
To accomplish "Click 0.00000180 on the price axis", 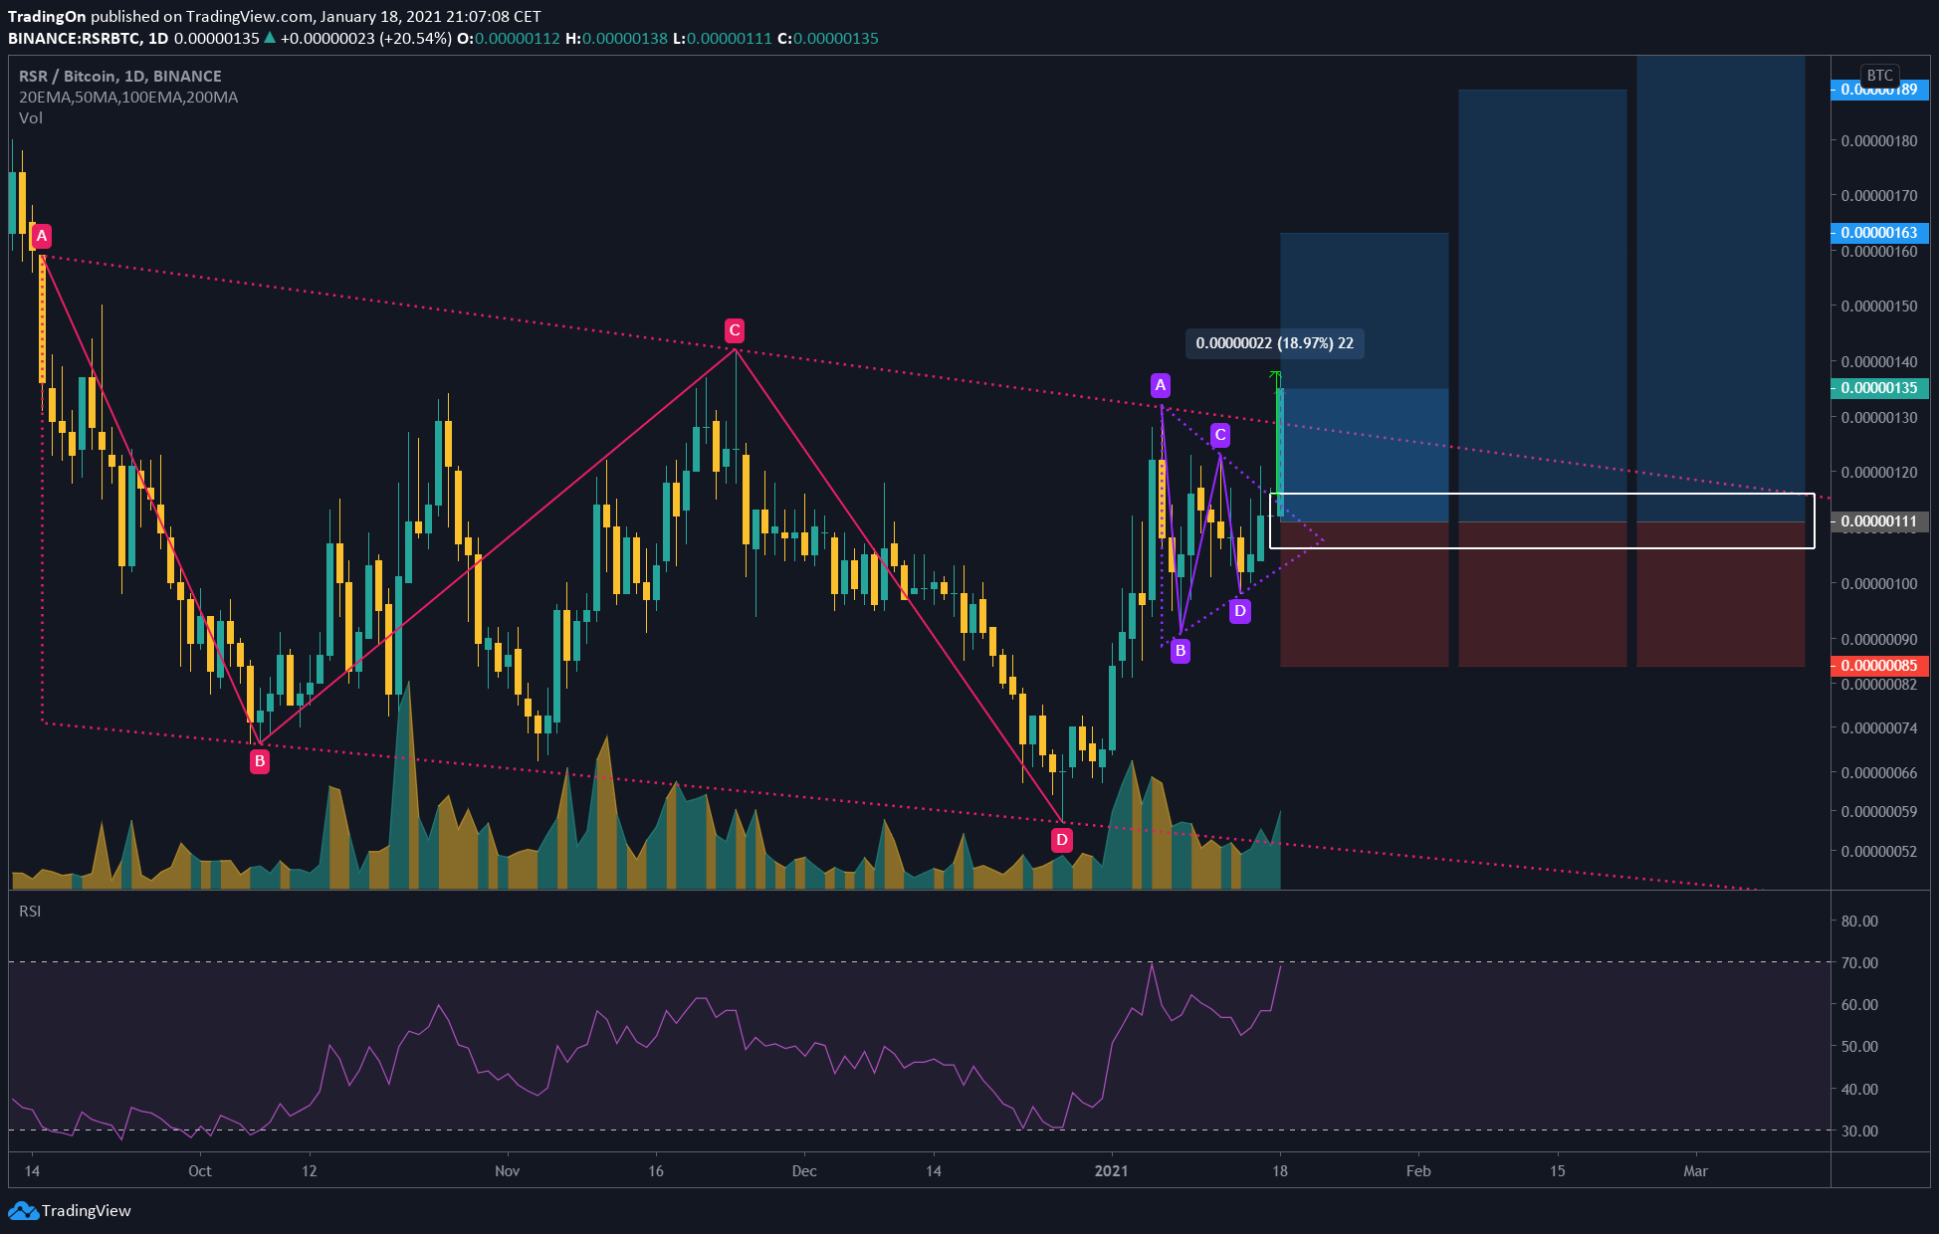I will (x=1879, y=141).
